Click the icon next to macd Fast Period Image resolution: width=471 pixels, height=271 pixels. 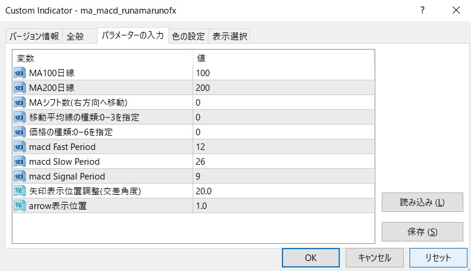click(x=20, y=147)
